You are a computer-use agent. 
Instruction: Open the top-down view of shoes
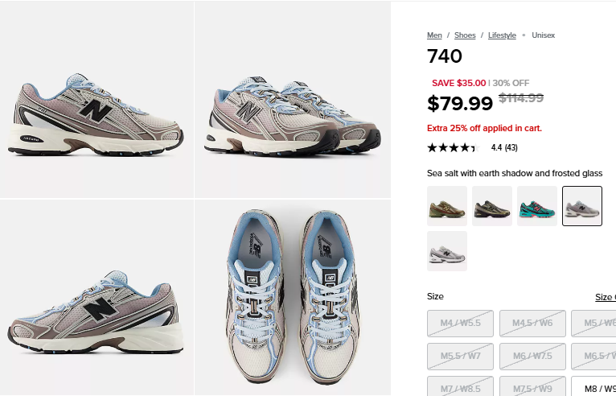(x=292, y=298)
